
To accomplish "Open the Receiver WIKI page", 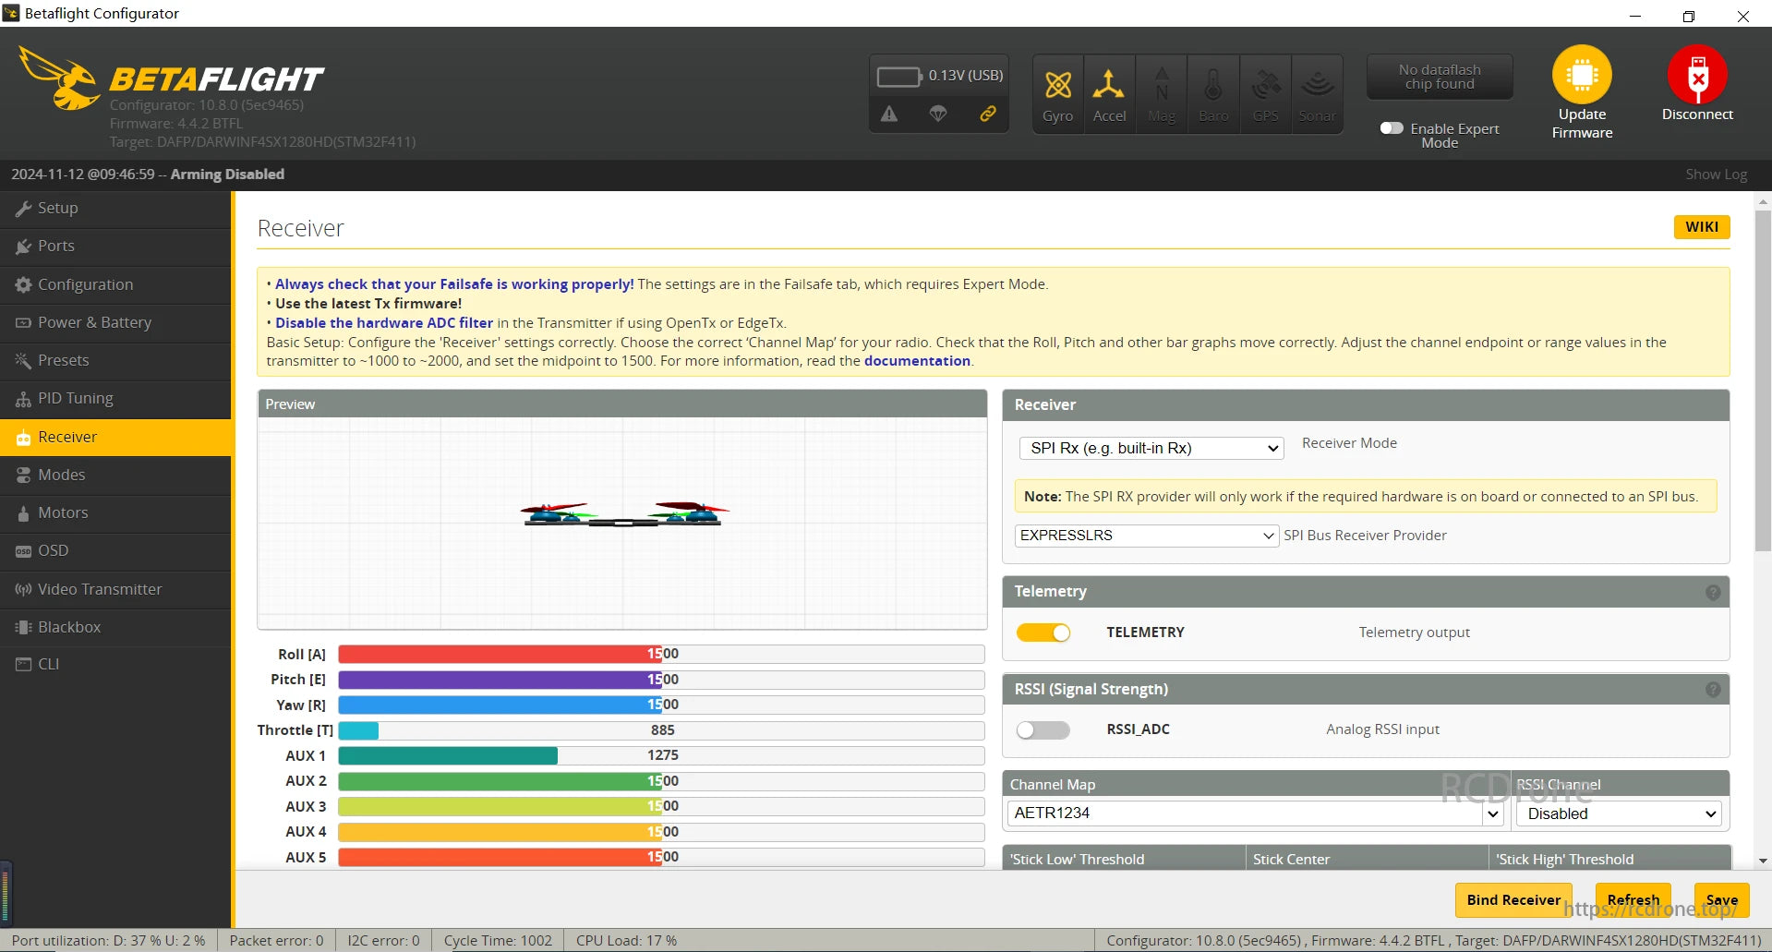I will pos(1701,226).
